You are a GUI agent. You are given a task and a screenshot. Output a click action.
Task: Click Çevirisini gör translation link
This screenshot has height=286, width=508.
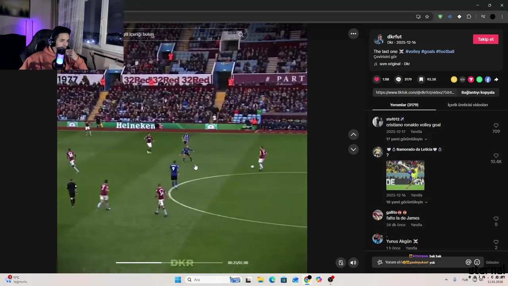pos(385,57)
